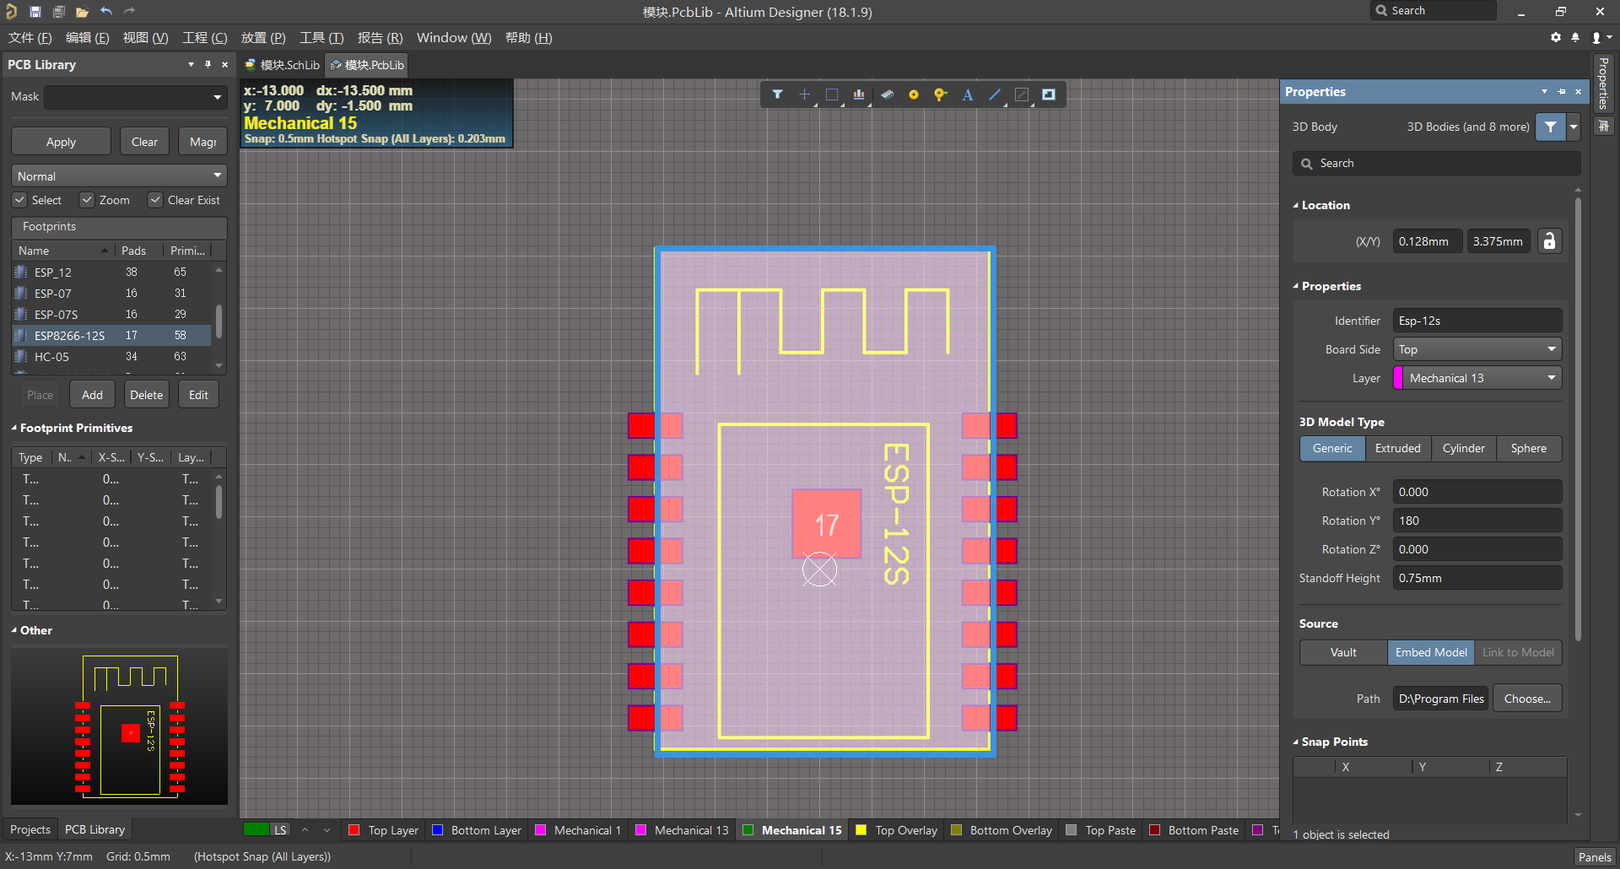Image resolution: width=1620 pixels, height=869 pixels.
Task: Click the place 3D body chip icon
Action: (x=887, y=94)
